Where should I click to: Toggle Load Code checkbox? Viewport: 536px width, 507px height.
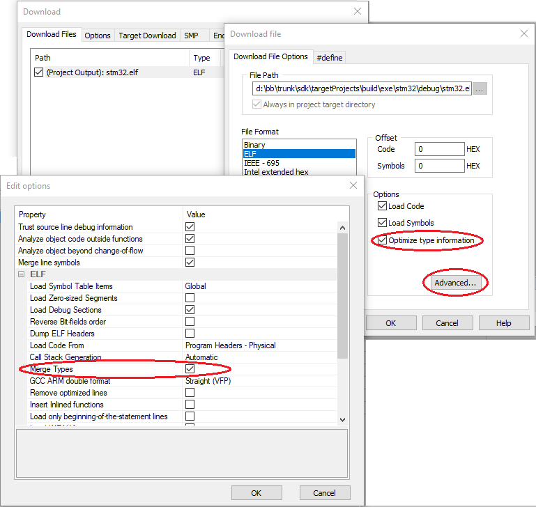[382, 206]
